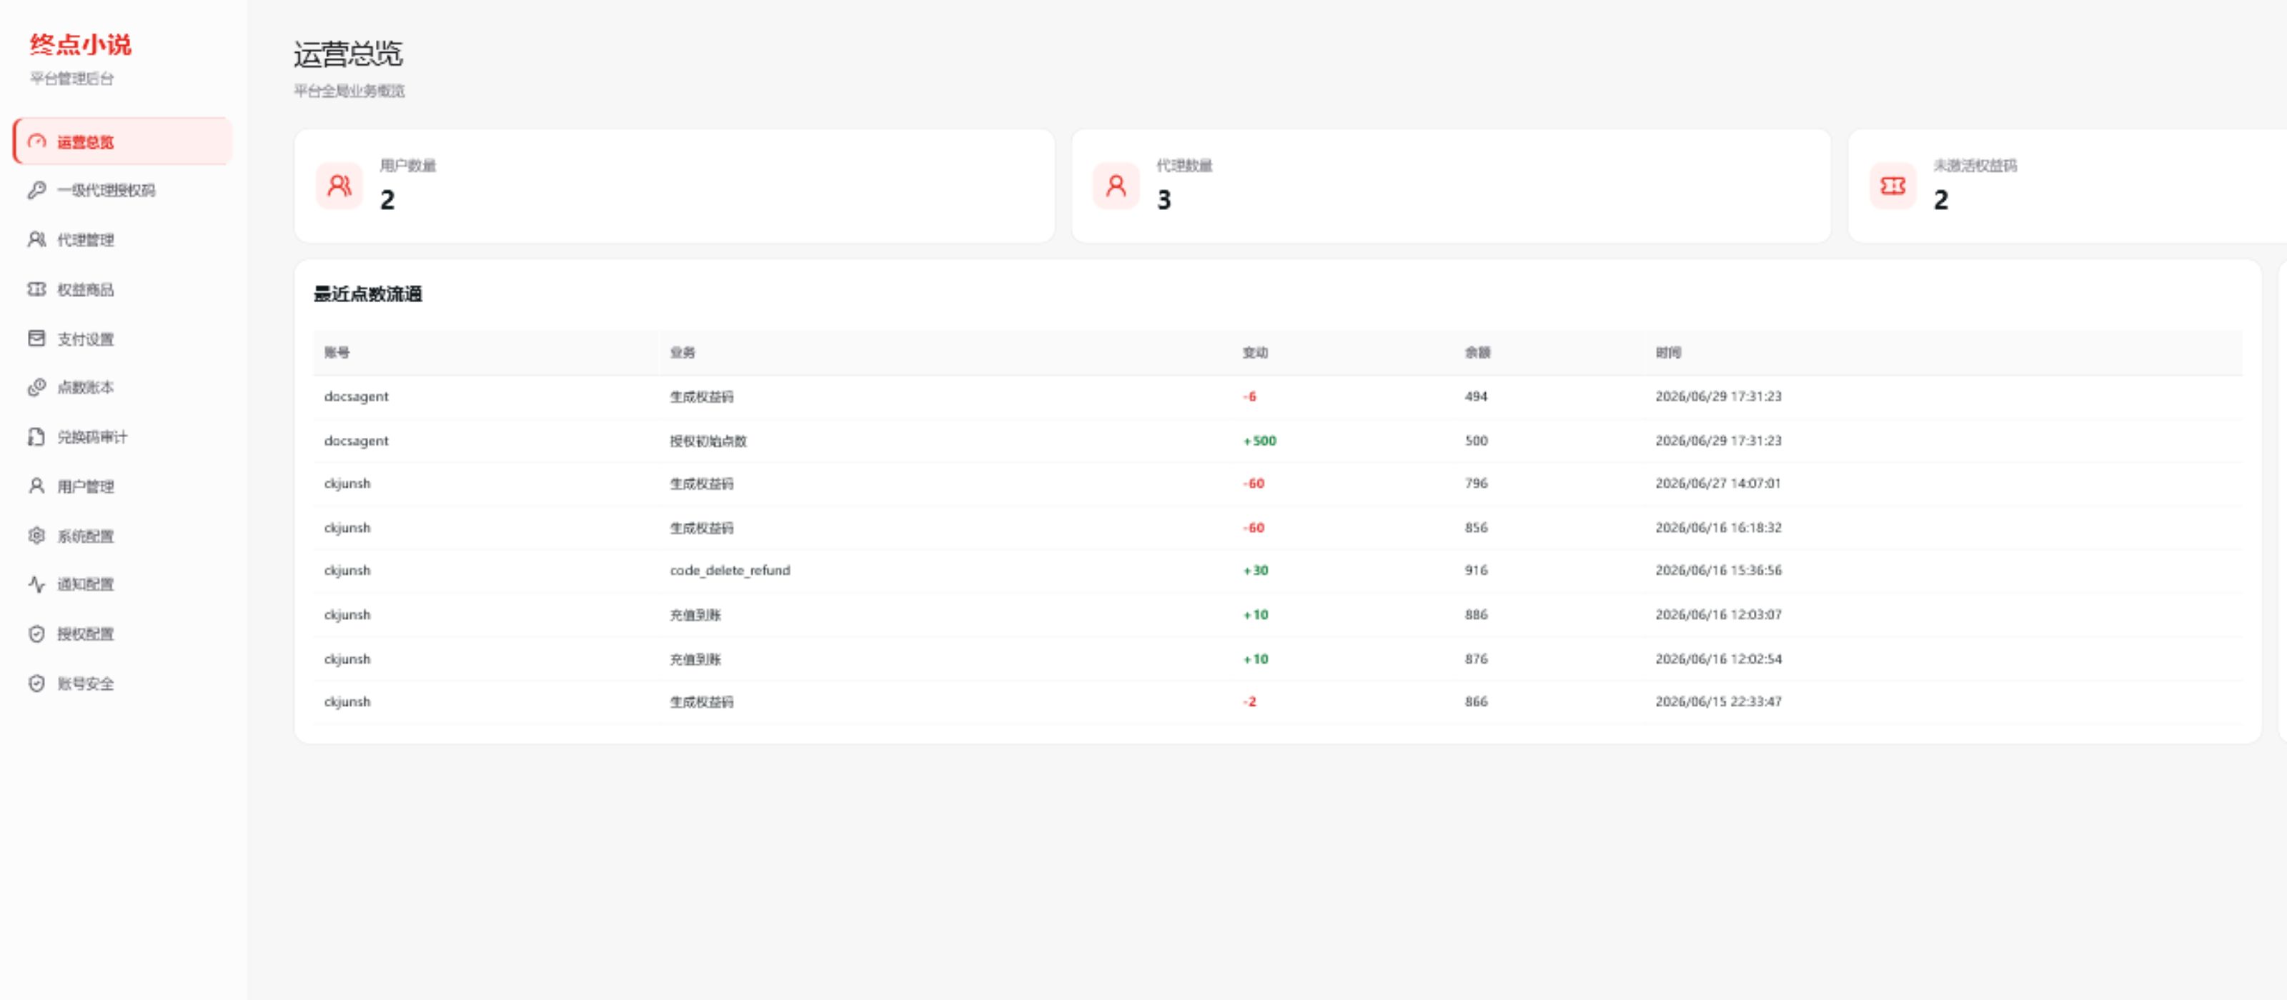Click the 代理数量 statistics card
Viewport: 2287px width, 1000px height.
click(1451, 186)
